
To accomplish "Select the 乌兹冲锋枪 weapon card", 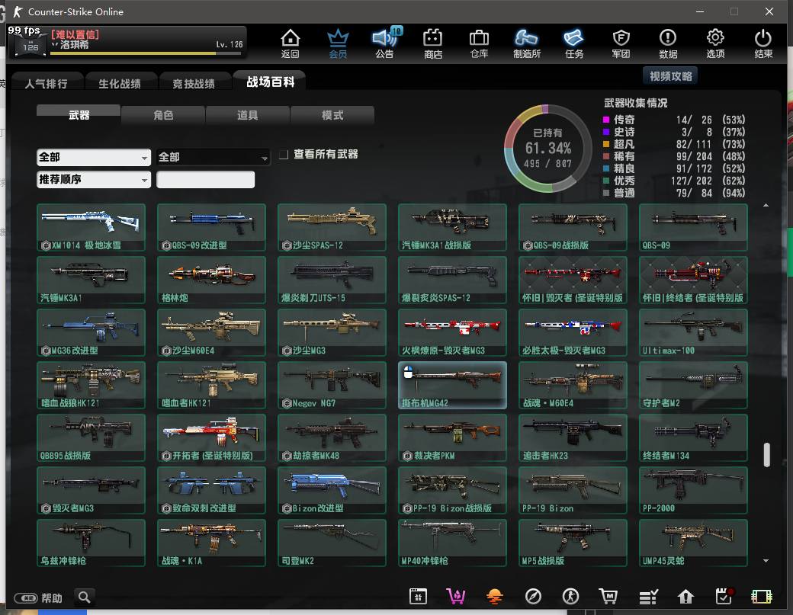I will (x=91, y=543).
